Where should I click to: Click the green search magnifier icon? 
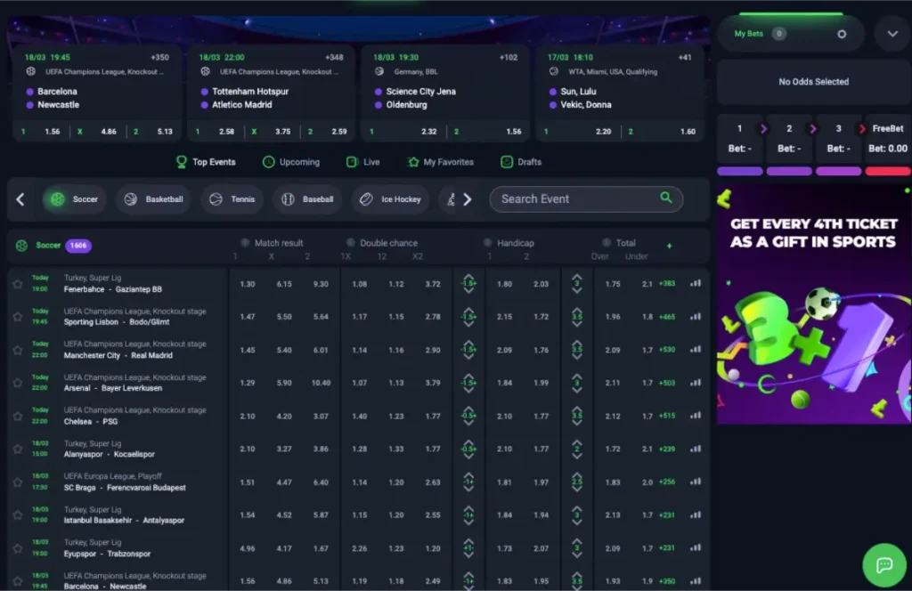(666, 199)
